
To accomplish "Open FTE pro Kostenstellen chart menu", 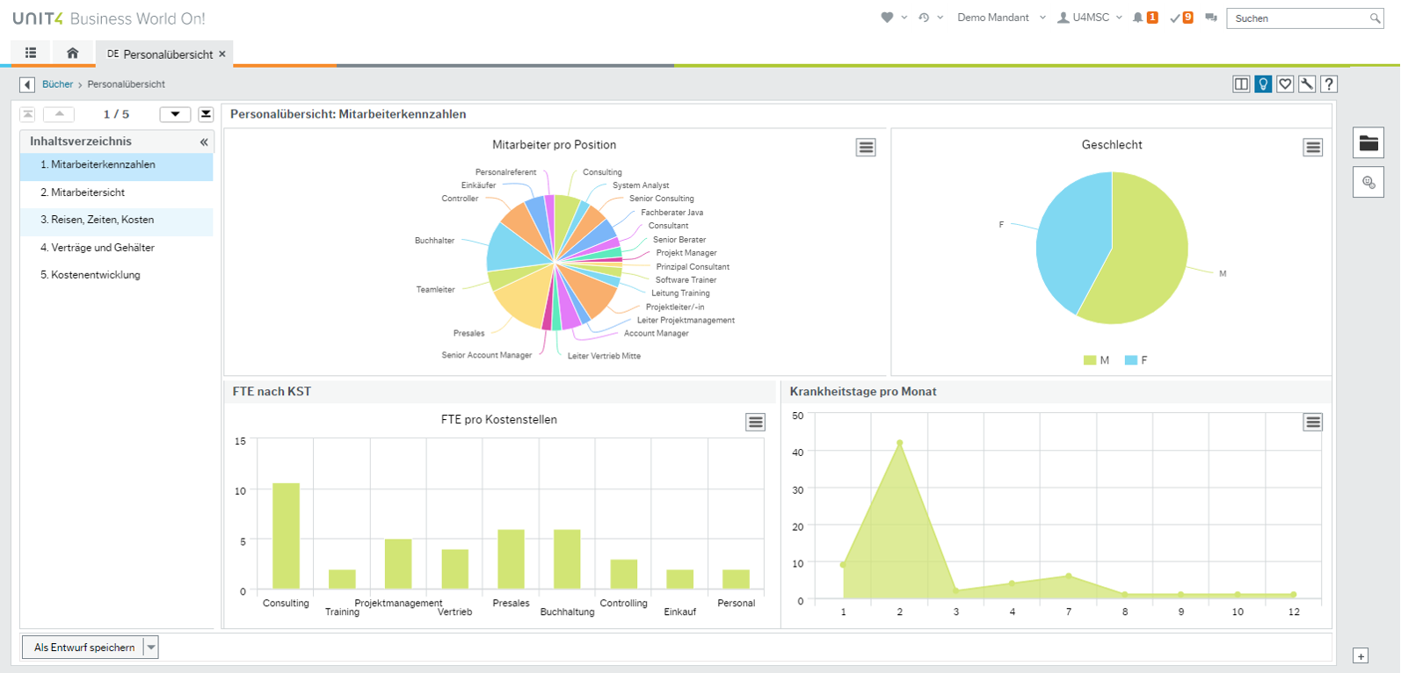I will coord(755,423).
